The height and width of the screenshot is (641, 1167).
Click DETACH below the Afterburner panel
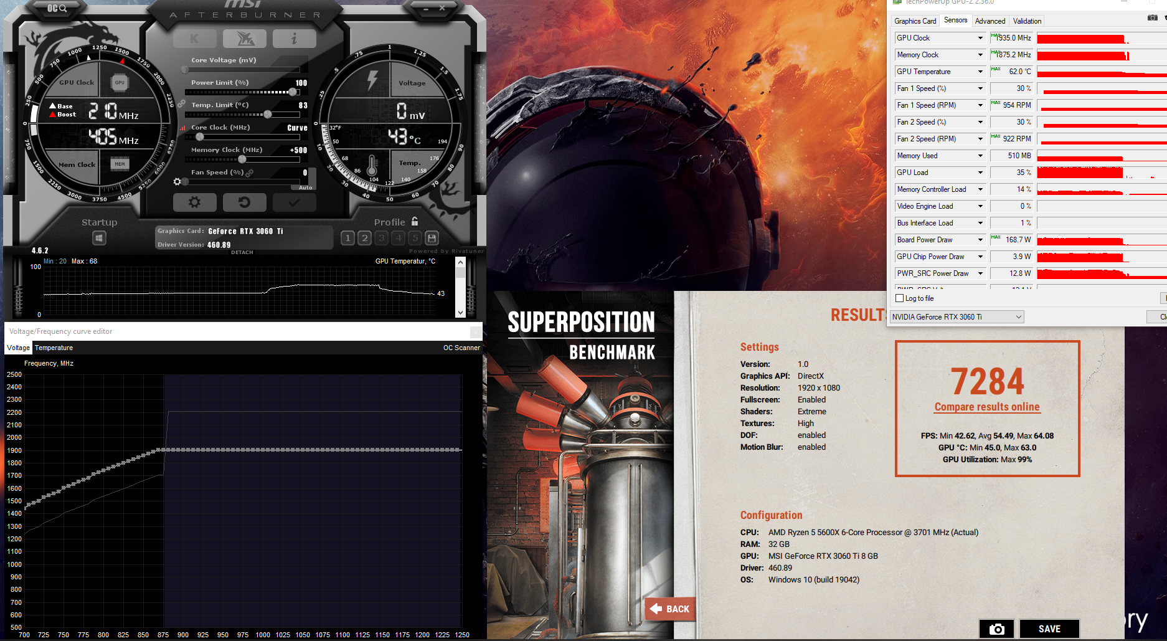click(242, 253)
